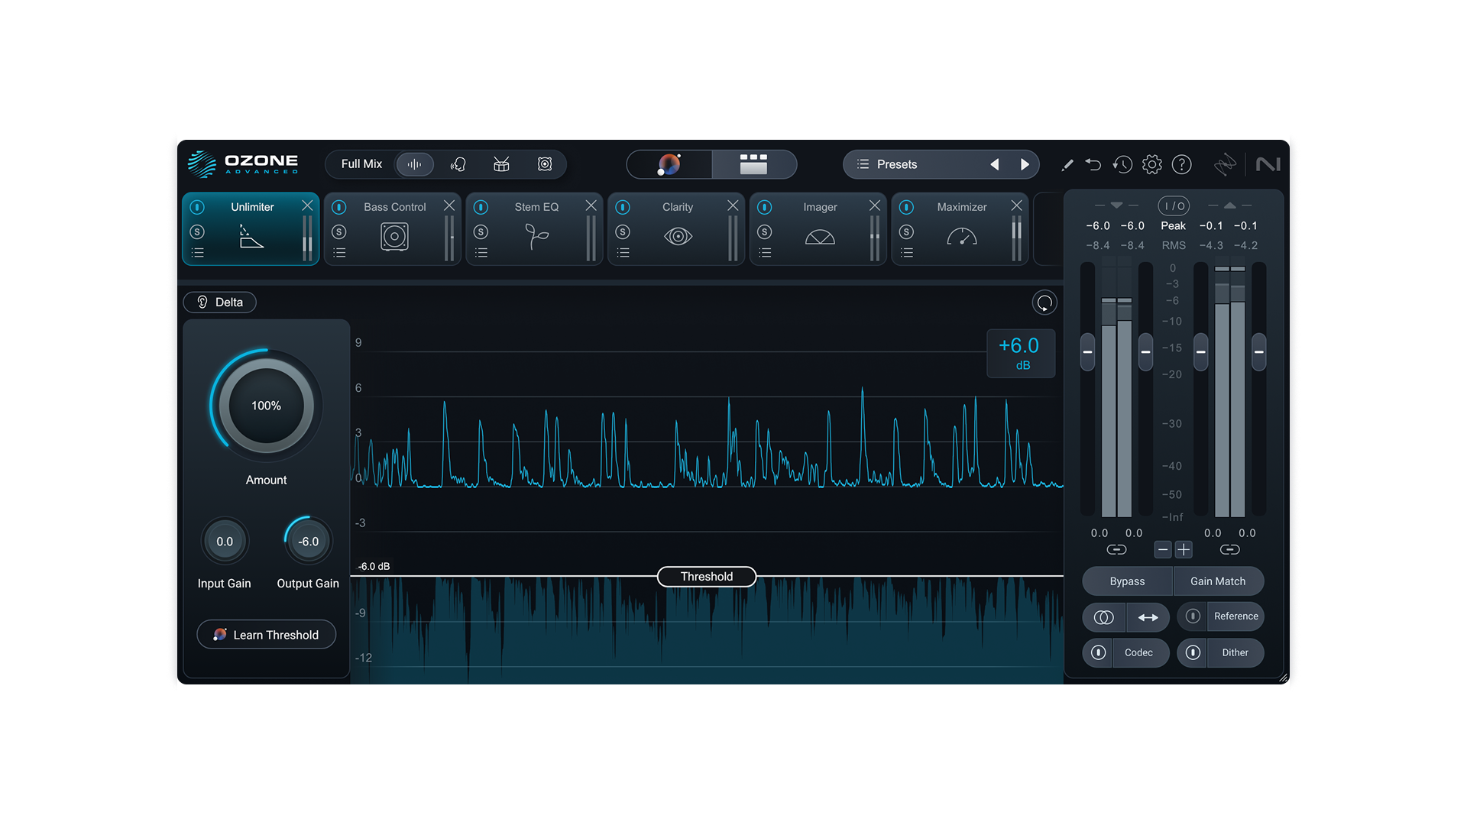Open the history clock icon
The height and width of the screenshot is (825, 1467).
[1122, 164]
